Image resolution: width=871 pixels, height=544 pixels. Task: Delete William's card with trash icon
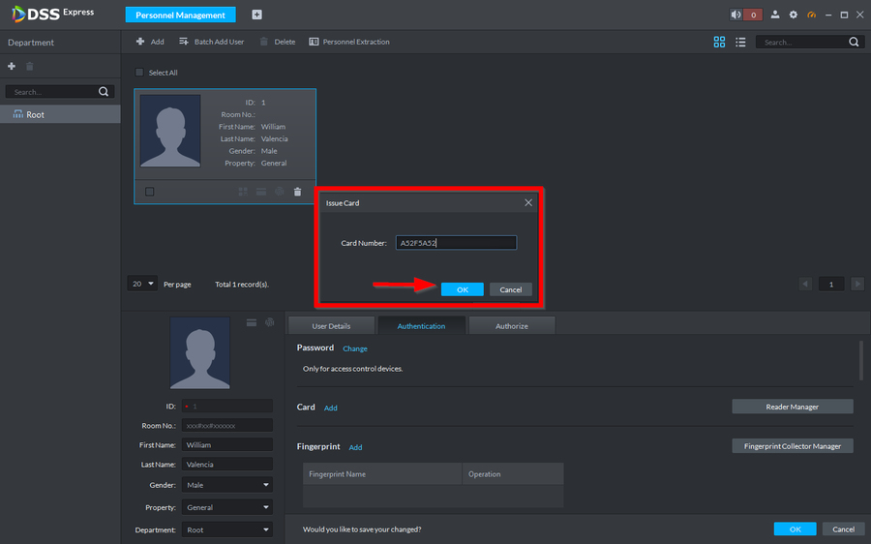point(297,192)
